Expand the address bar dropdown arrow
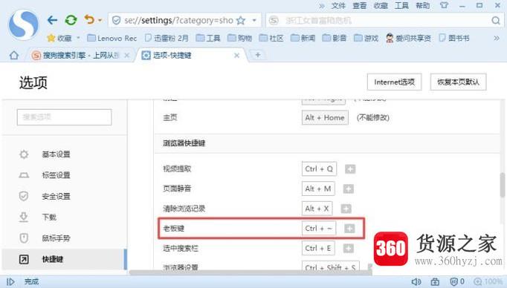Image resolution: width=507 pixels, height=288 pixels. pos(254,21)
